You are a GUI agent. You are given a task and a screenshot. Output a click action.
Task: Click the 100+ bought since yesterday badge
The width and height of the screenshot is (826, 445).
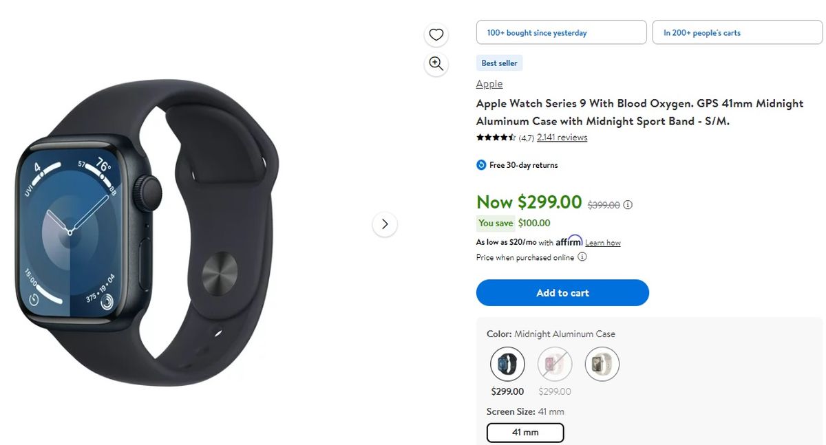[x=561, y=32]
